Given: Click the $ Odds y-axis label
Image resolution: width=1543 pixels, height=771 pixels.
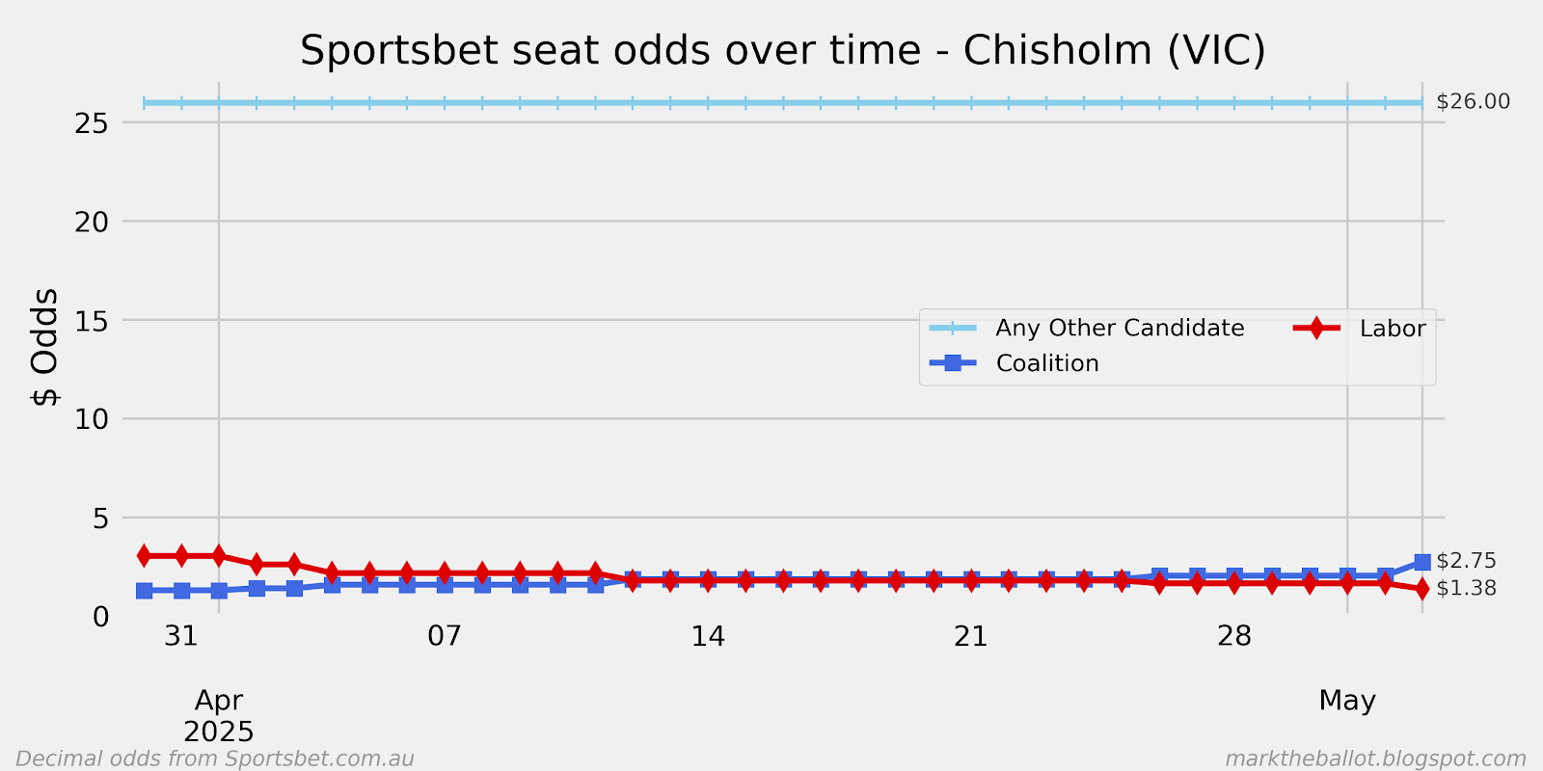Looking at the screenshot, I should 44,347.
